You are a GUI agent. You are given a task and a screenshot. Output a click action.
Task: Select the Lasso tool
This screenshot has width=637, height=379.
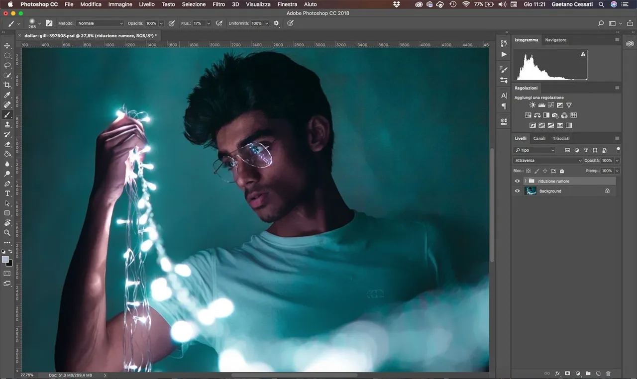(7, 65)
